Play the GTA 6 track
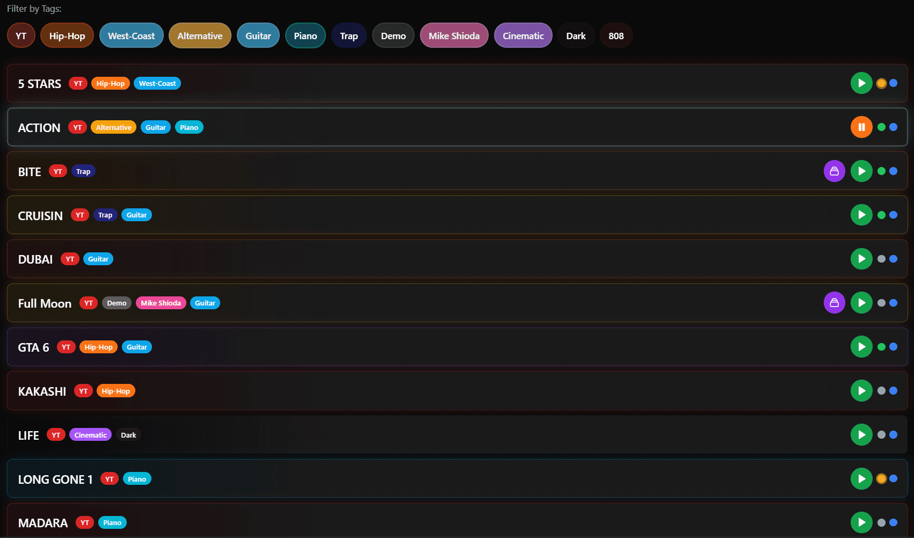Image resolution: width=914 pixels, height=538 pixels. click(x=861, y=347)
